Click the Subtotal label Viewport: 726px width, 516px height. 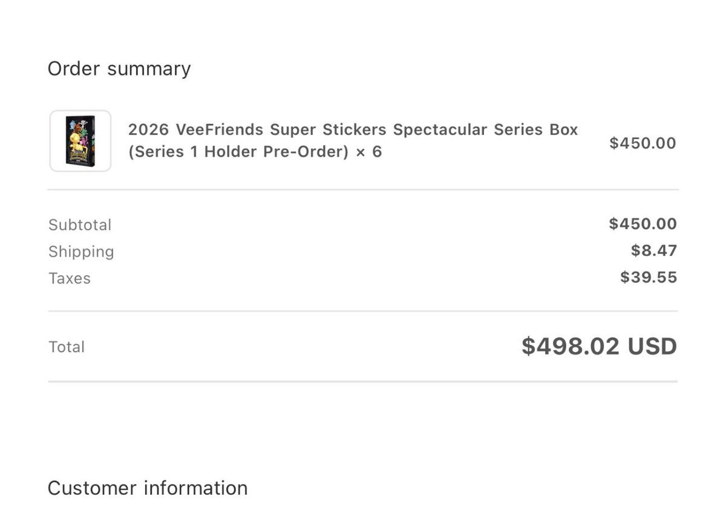click(x=80, y=225)
